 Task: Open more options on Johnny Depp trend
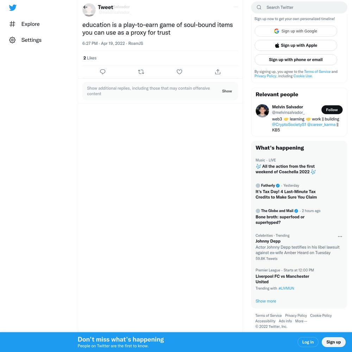click(340, 237)
